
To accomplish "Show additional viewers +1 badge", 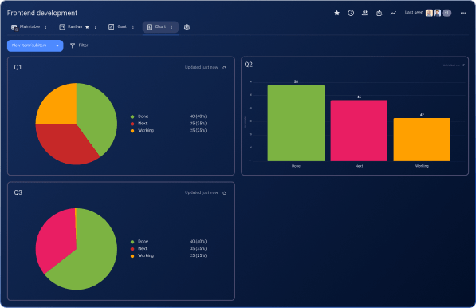I will [446, 13].
